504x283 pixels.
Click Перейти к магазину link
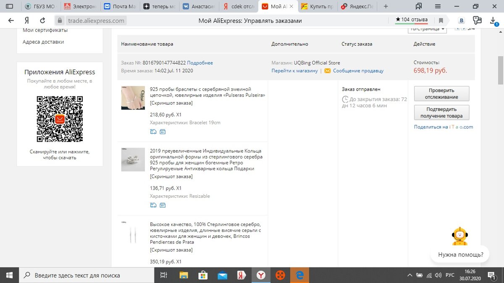(x=294, y=71)
